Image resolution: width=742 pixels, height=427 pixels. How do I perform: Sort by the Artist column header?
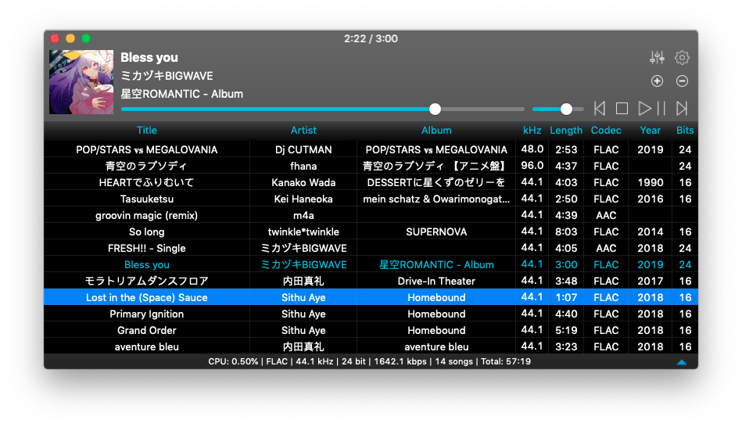(303, 130)
